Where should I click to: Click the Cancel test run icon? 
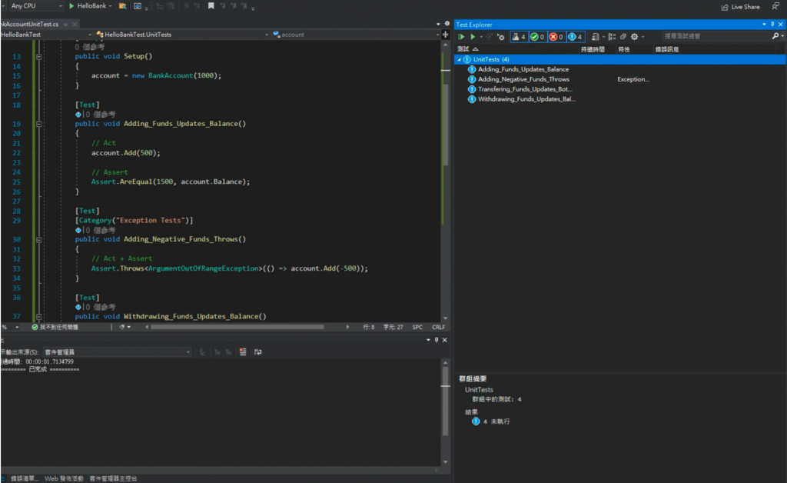pos(500,37)
